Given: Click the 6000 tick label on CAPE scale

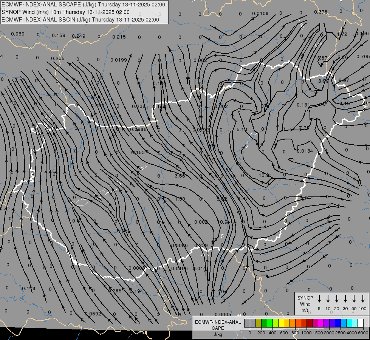Looking at the screenshot, I should [363, 333].
